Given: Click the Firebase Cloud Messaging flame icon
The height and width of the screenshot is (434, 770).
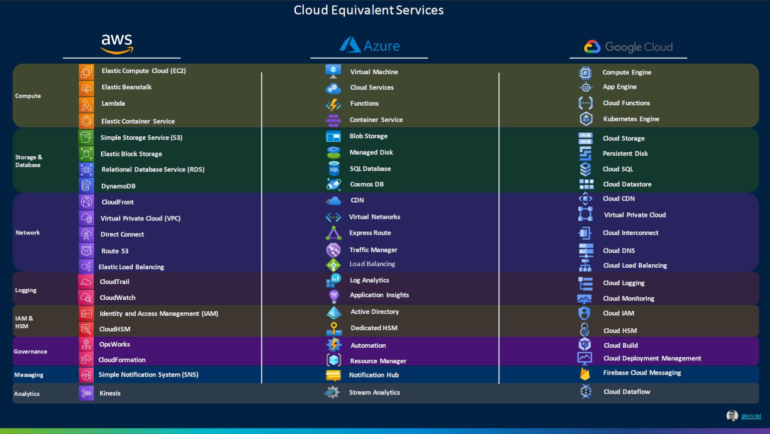Looking at the screenshot, I should pos(586,373).
